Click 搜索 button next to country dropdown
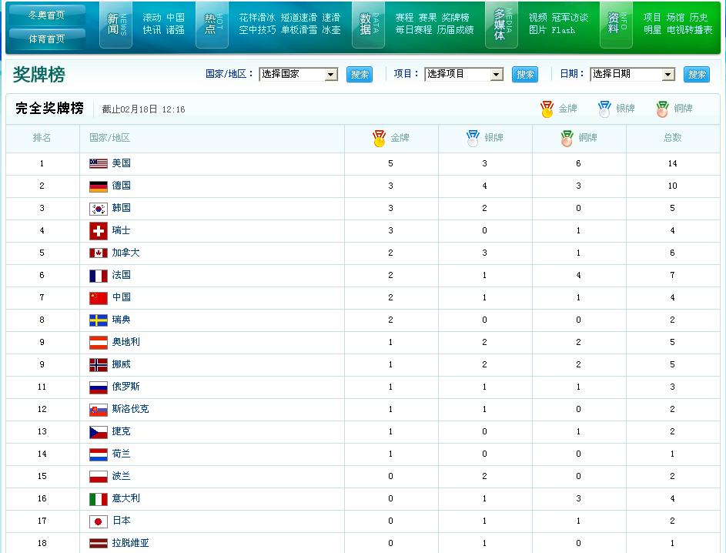This screenshot has width=726, height=553. [360, 75]
